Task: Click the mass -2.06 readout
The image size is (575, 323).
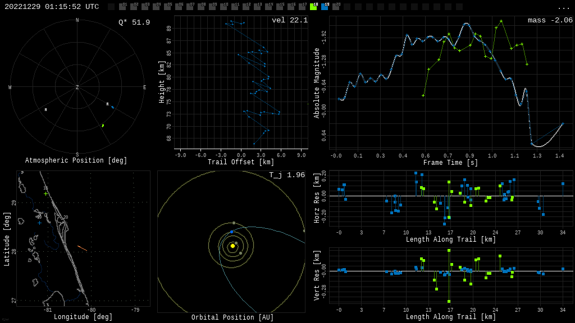Action: coord(550,20)
